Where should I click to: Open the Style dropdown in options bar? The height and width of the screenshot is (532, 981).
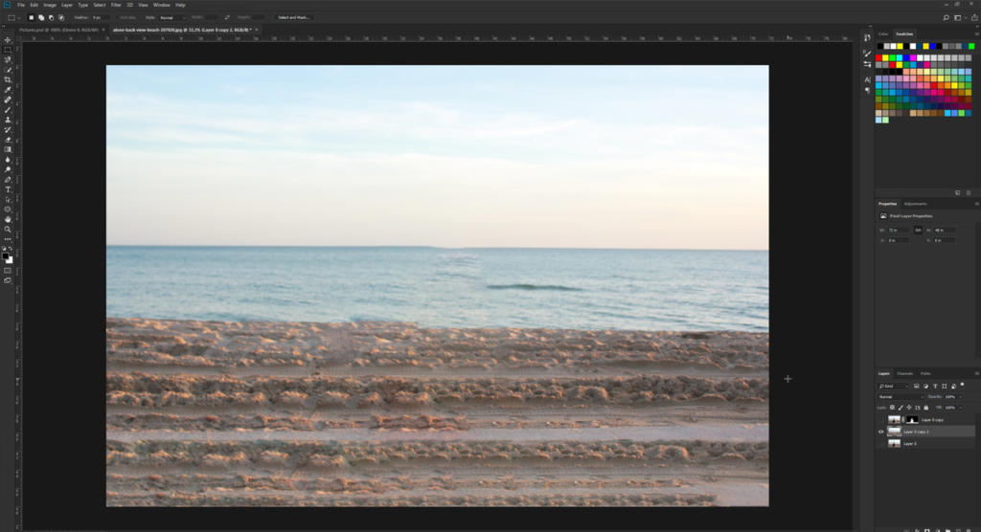[171, 17]
